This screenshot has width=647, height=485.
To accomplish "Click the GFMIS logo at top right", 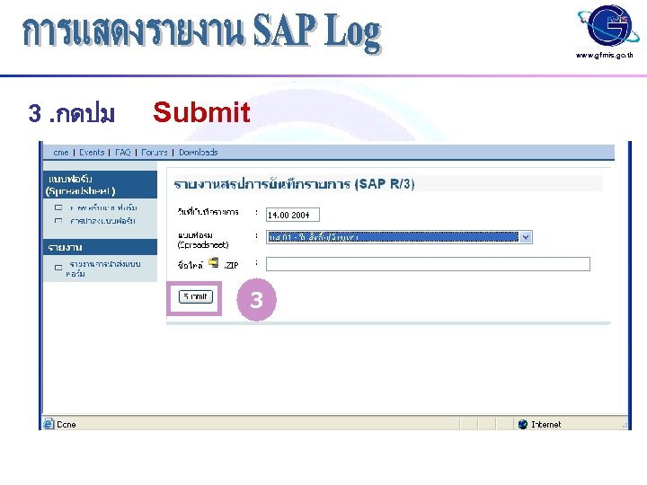I will click(607, 25).
